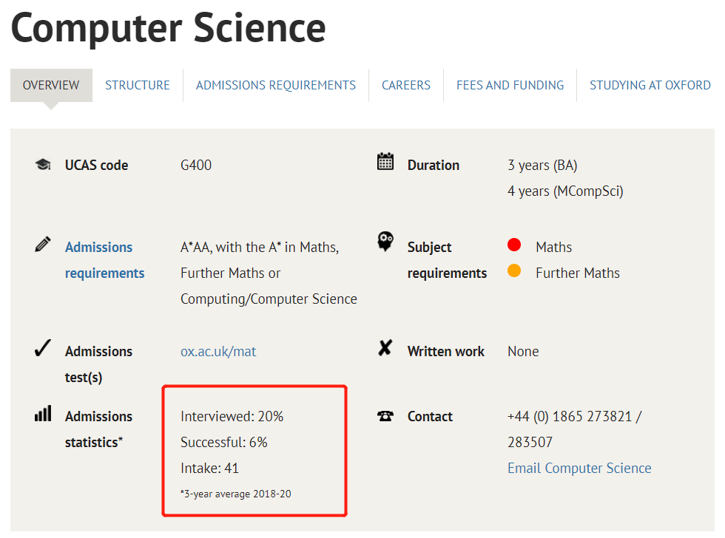This screenshot has width=725, height=538.
Task: Click the UCAS code value G400
Action: click(x=196, y=166)
